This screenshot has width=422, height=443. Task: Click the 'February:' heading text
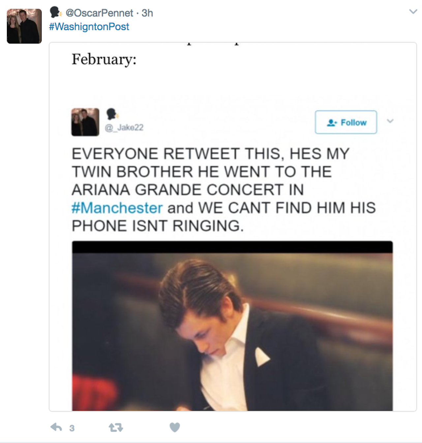[104, 60]
